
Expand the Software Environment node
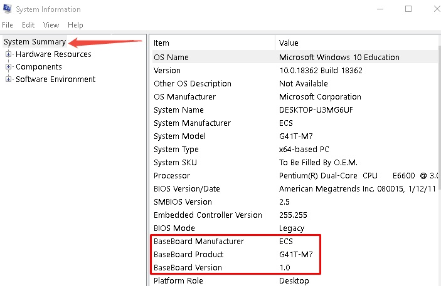coord(8,79)
